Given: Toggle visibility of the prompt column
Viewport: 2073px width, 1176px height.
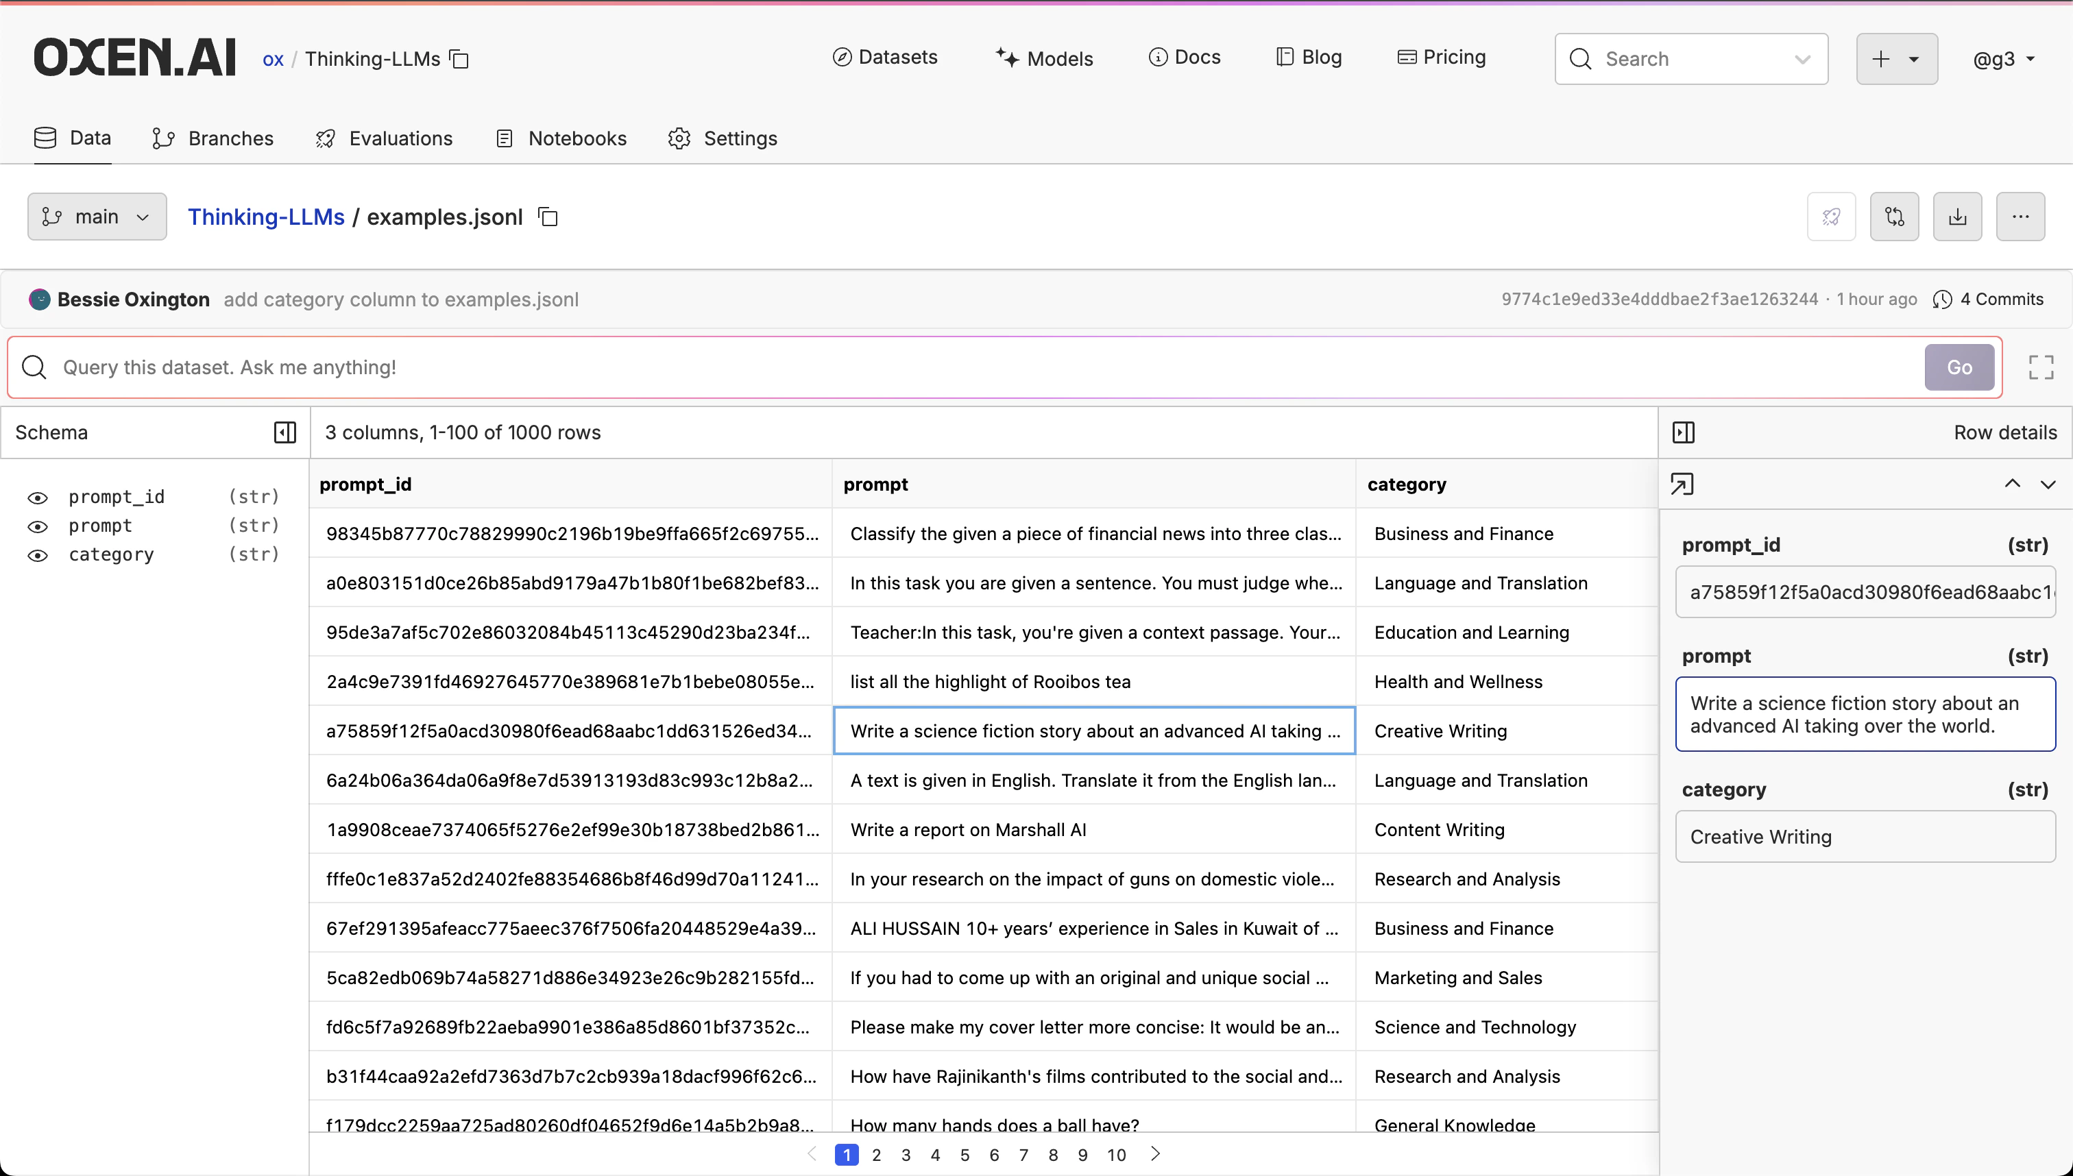Looking at the screenshot, I should coord(38,526).
